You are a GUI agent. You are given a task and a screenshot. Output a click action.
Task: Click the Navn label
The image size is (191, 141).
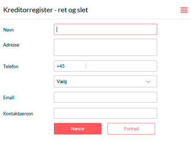(x=8, y=30)
